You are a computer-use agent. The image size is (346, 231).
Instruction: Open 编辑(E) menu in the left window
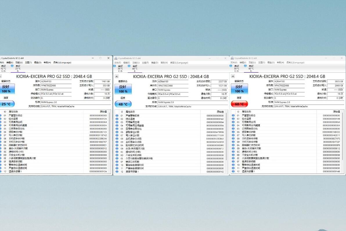click(x=10, y=63)
